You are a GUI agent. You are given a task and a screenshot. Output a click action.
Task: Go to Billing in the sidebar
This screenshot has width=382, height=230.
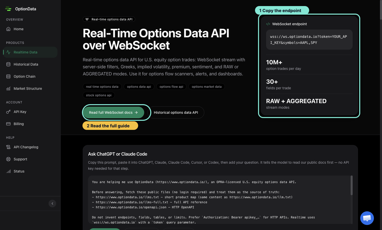[30, 124]
